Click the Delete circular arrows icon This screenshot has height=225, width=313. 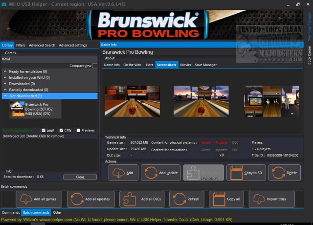[278, 173]
